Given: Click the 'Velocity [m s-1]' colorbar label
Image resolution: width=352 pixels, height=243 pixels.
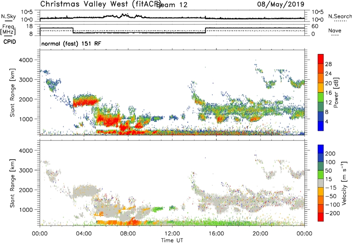Looking at the screenshot, I should 345,183.
